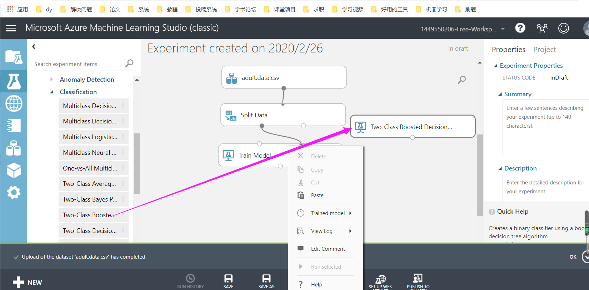This screenshot has width=589, height=290.
Task: Click the Summary text area
Action: tap(546, 127)
